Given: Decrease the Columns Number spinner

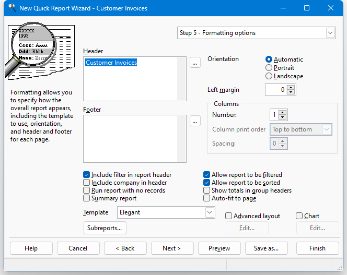Looking at the screenshot, I should [282, 117].
